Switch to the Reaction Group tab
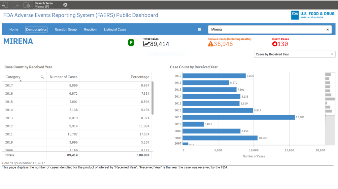The height and width of the screenshot is (189, 338). 66,30
